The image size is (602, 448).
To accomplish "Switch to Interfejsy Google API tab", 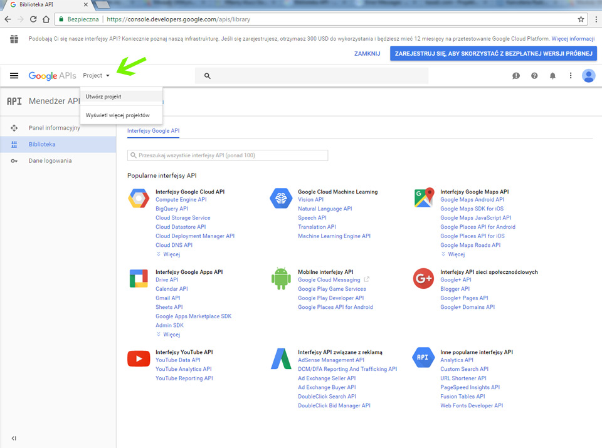I will [153, 131].
